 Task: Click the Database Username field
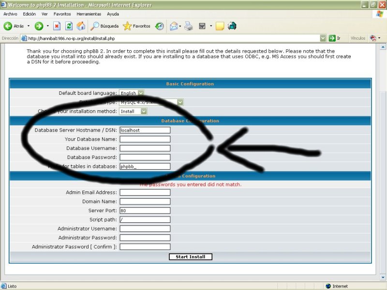click(145, 148)
